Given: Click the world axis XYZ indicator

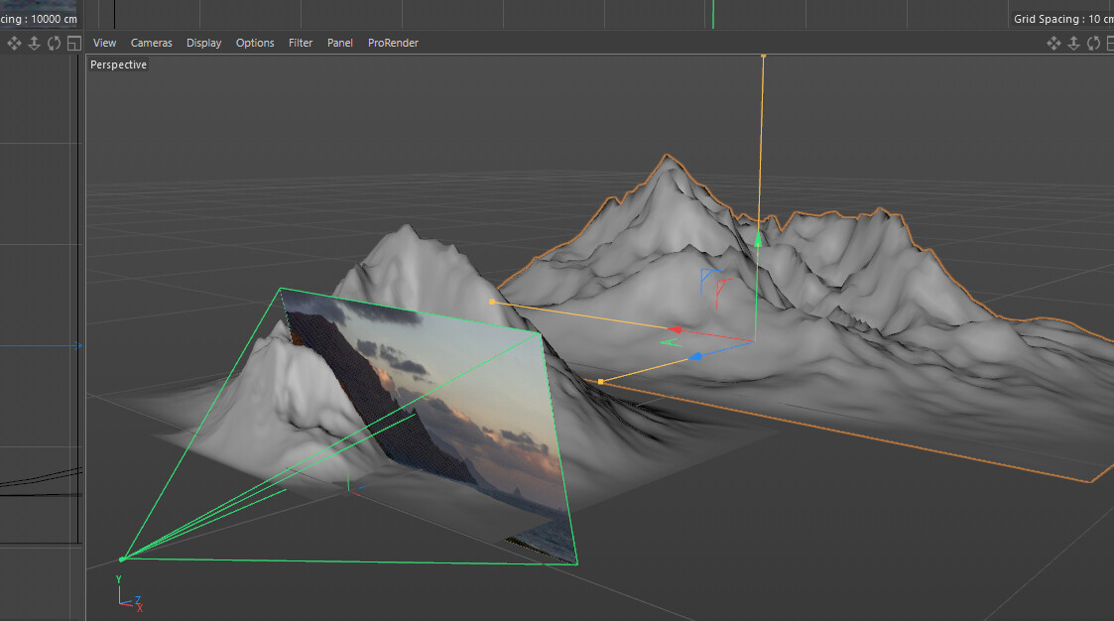Looking at the screenshot, I should pos(129,594).
